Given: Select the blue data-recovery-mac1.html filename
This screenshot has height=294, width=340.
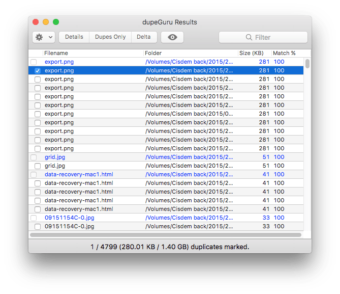Looking at the screenshot, I should point(79,174).
